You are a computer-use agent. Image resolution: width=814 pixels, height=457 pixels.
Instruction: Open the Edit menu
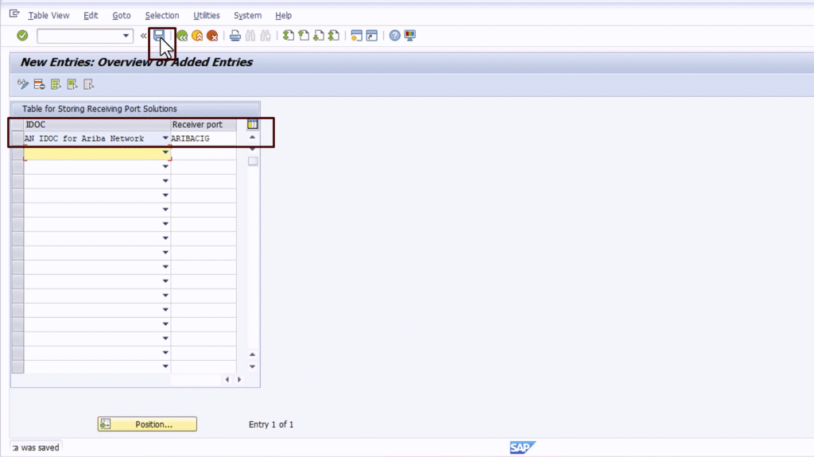point(91,16)
